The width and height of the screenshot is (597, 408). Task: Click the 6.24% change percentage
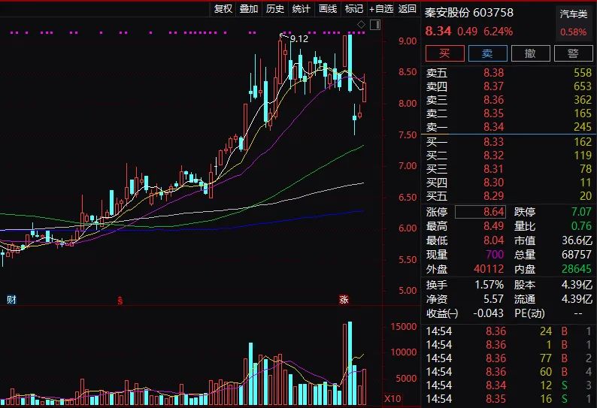point(498,32)
